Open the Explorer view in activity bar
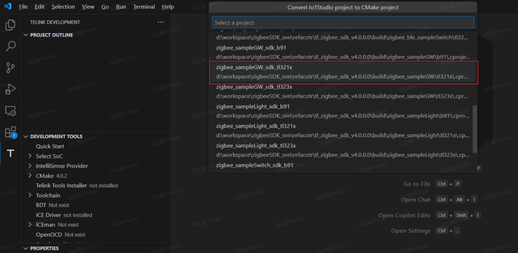Image resolution: width=518 pixels, height=253 pixels. (10, 25)
